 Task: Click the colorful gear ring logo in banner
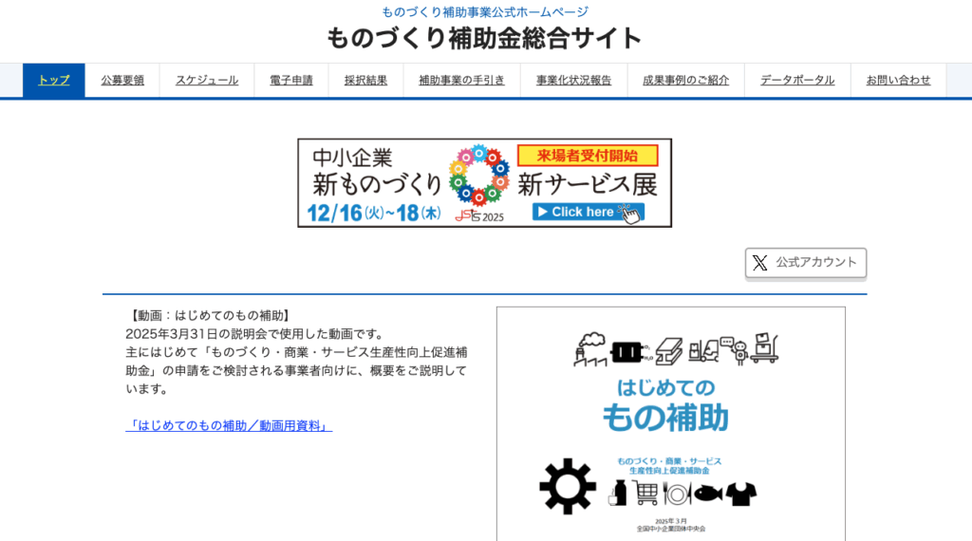(x=479, y=176)
